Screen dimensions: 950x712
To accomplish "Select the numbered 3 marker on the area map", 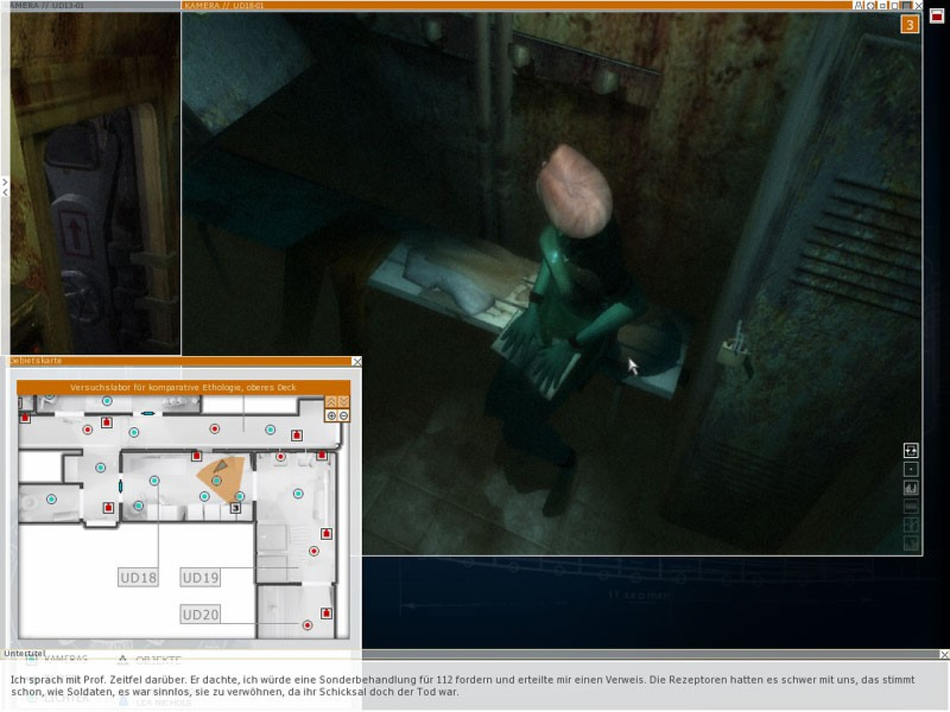I will tap(236, 508).
